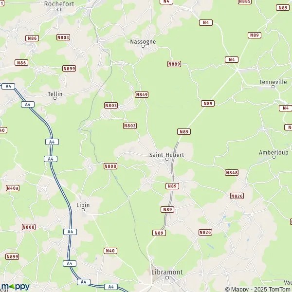Select the Libramont town marker
Viewport: 292px width, 292px height.
pos(167,278)
